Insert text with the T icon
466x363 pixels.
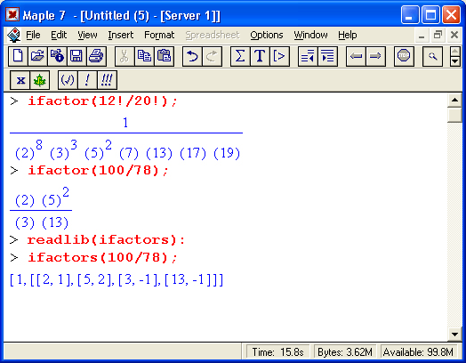pos(260,56)
